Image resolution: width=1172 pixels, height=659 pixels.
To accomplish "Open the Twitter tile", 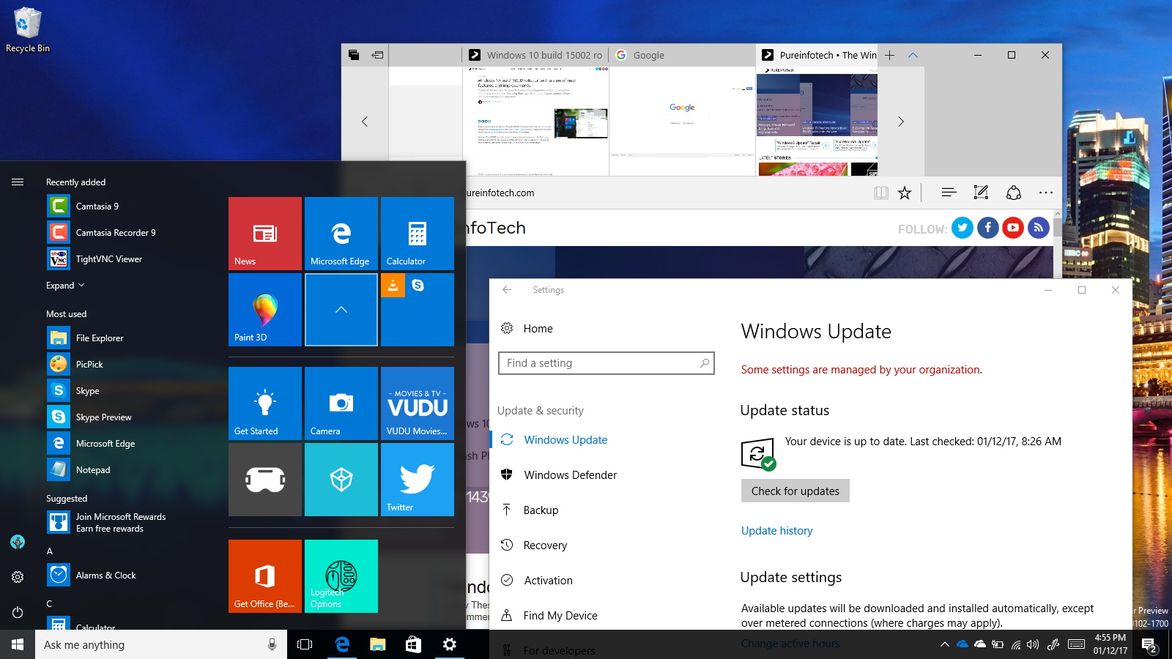I will [418, 480].
